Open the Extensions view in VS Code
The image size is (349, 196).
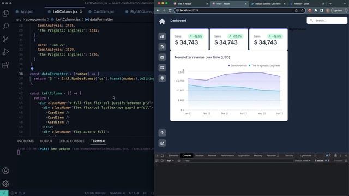pos(5,65)
